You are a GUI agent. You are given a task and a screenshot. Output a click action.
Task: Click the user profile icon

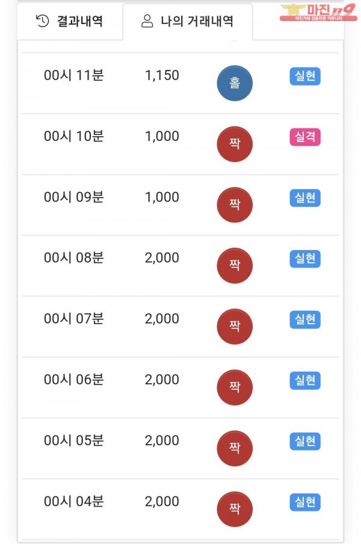click(147, 22)
